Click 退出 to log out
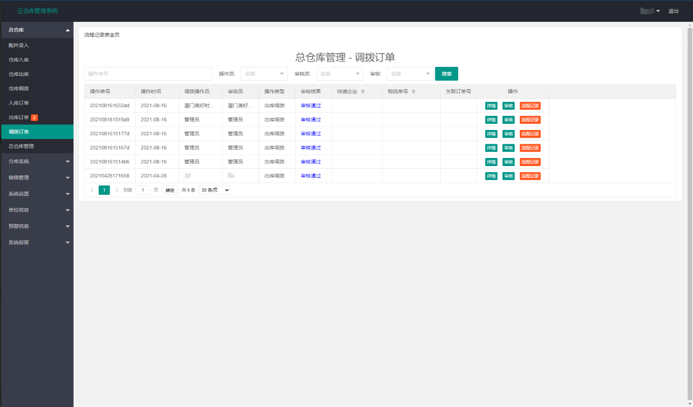 point(674,11)
